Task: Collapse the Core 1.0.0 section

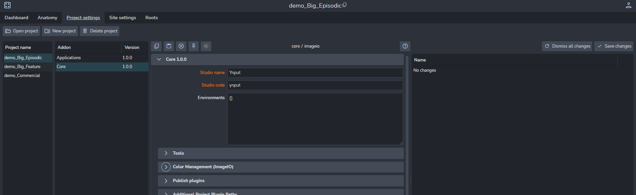Action: [x=159, y=59]
